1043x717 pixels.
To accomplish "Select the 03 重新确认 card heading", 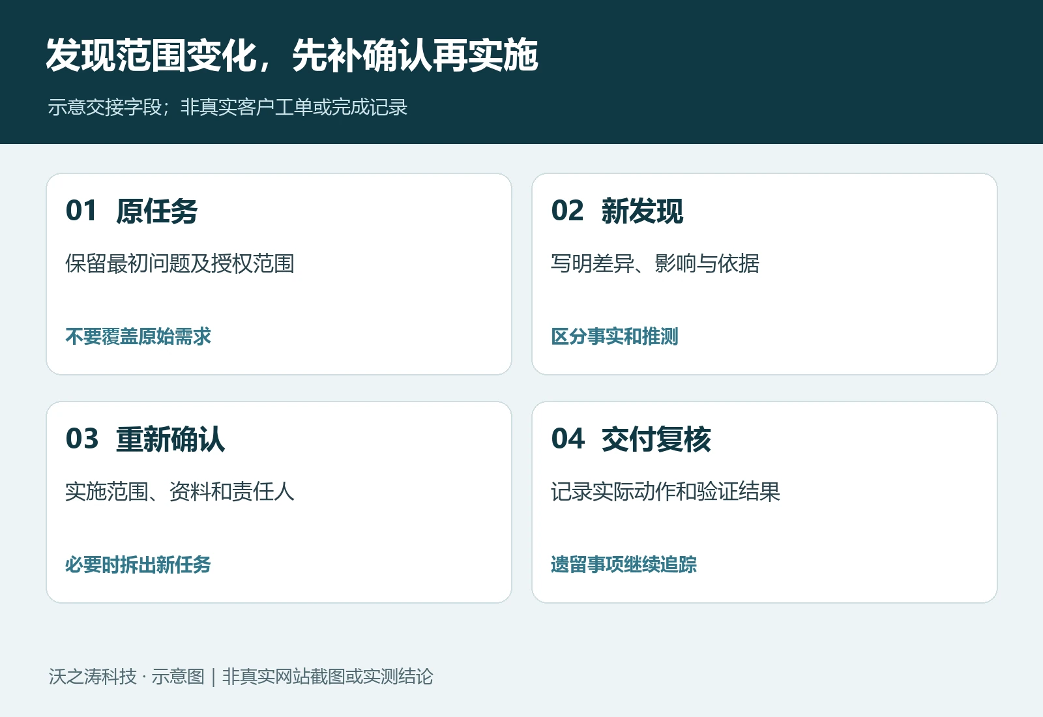I will click(x=145, y=439).
